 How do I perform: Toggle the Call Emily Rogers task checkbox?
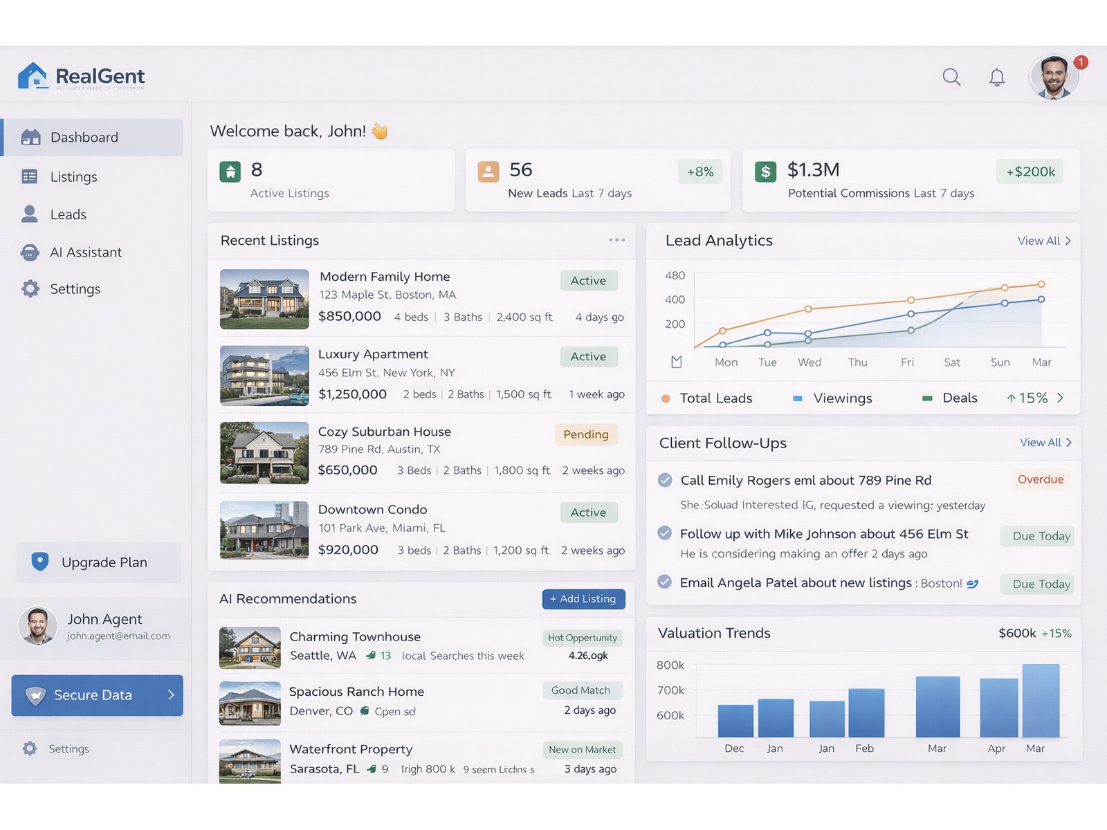665,480
